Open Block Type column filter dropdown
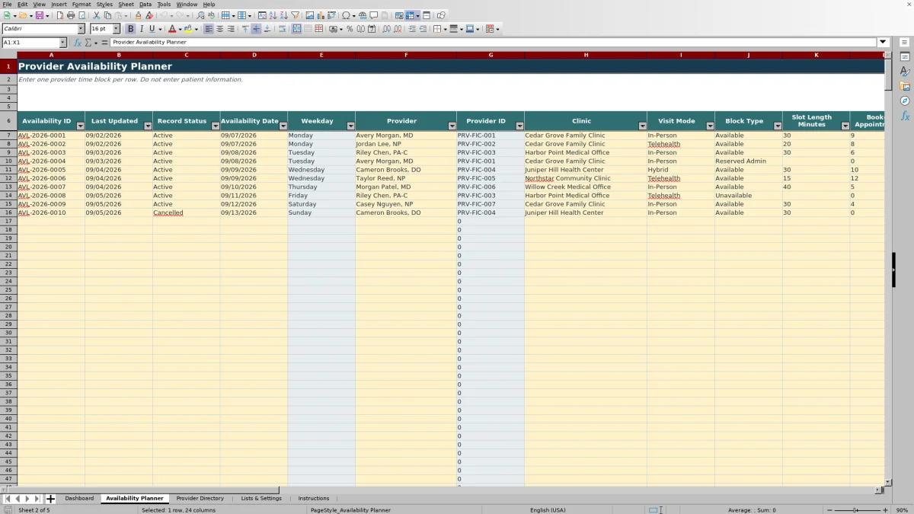Image resolution: width=914 pixels, height=514 pixels. (x=777, y=126)
